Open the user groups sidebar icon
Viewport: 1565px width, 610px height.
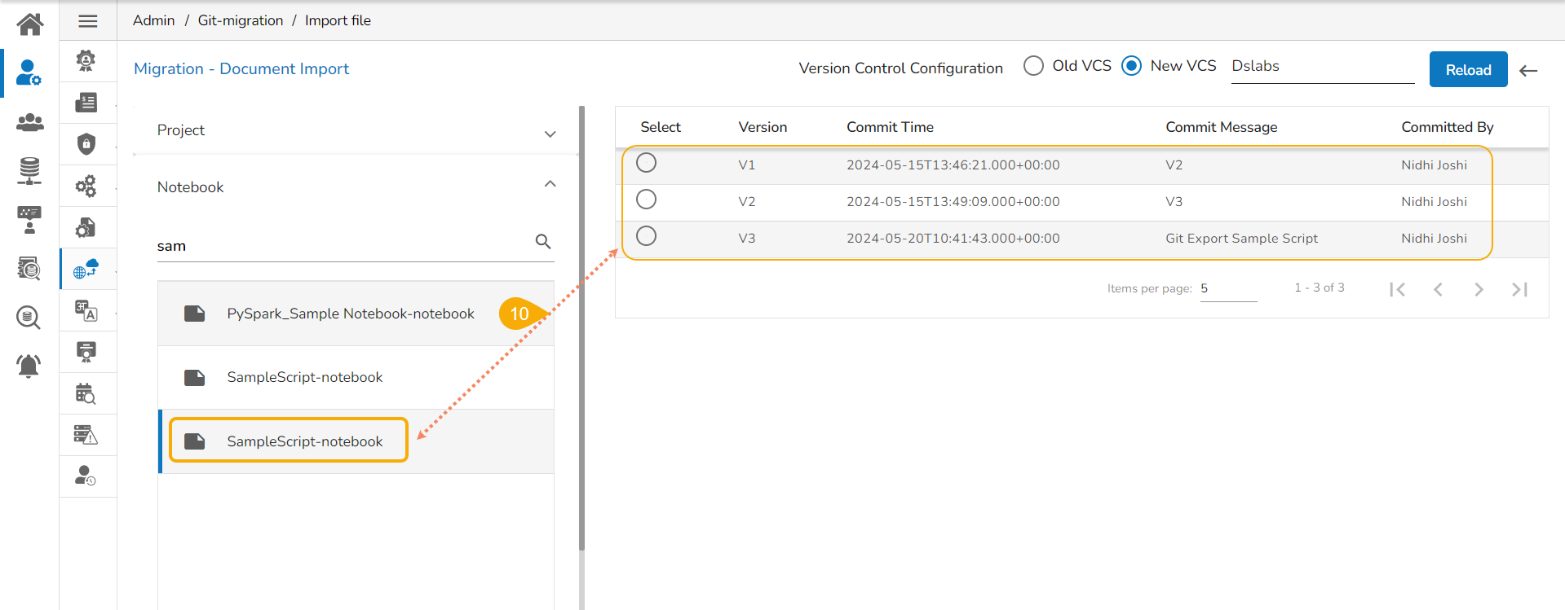point(30,122)
